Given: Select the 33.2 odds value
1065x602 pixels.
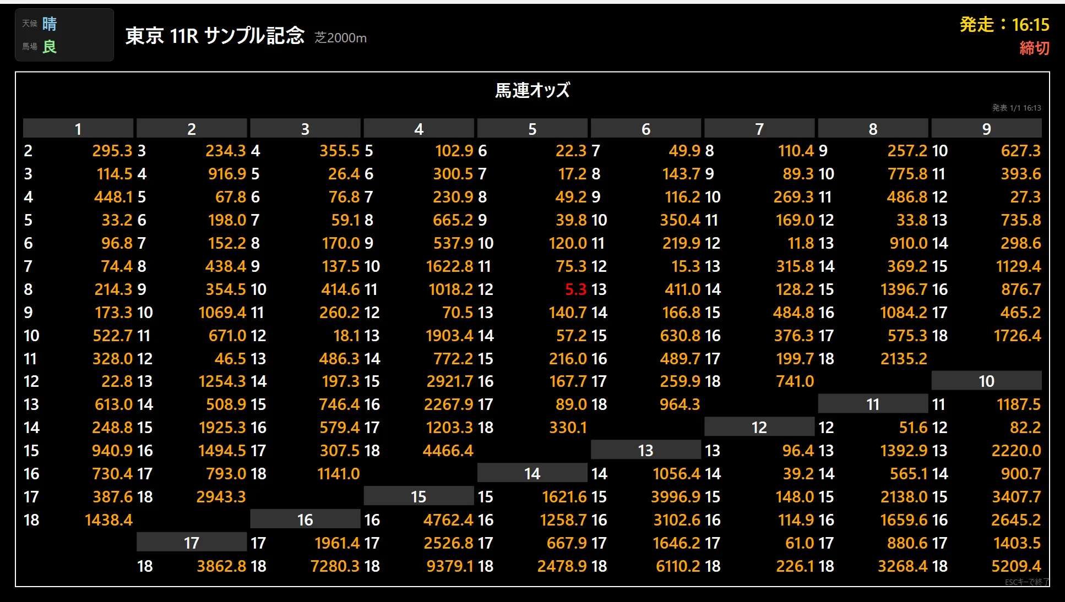Looking at the screenshot, I should point(117,220).
